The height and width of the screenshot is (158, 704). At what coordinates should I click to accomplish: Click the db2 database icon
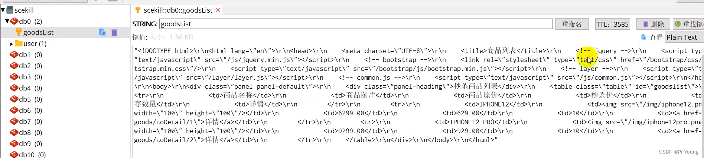click(14, 66)
